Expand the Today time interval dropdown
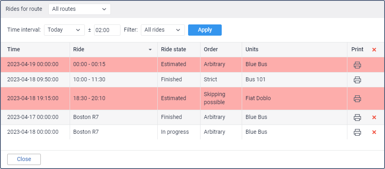The height and width of the screenshot is (169, 385). pos(64,30)
